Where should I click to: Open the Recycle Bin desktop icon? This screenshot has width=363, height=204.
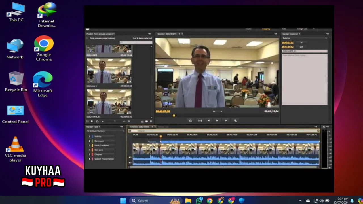16,82
